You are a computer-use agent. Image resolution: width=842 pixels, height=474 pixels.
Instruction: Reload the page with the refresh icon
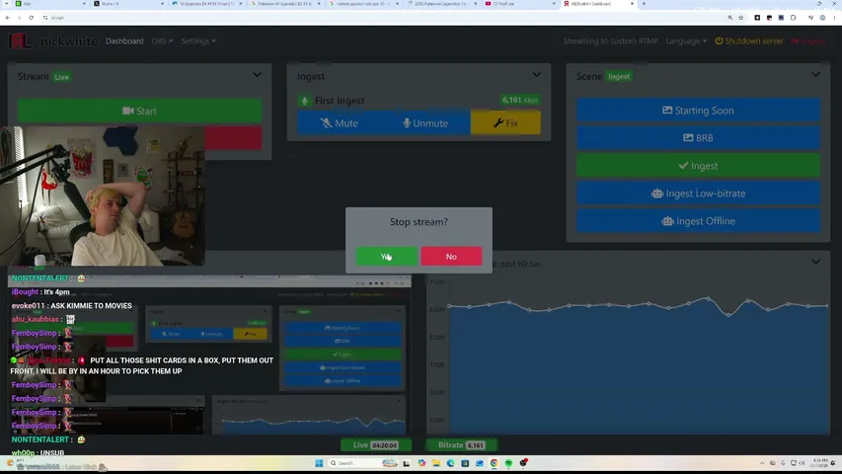tap(32, 18)
